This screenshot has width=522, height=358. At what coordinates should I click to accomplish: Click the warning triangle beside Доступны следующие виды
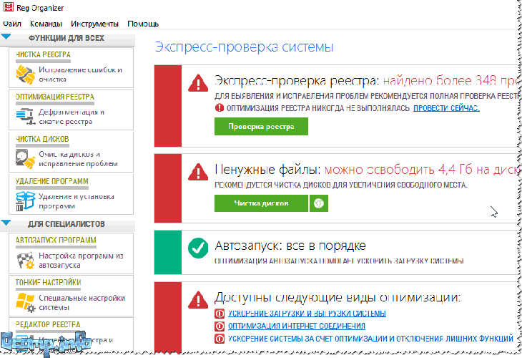(x=198, y=300)
